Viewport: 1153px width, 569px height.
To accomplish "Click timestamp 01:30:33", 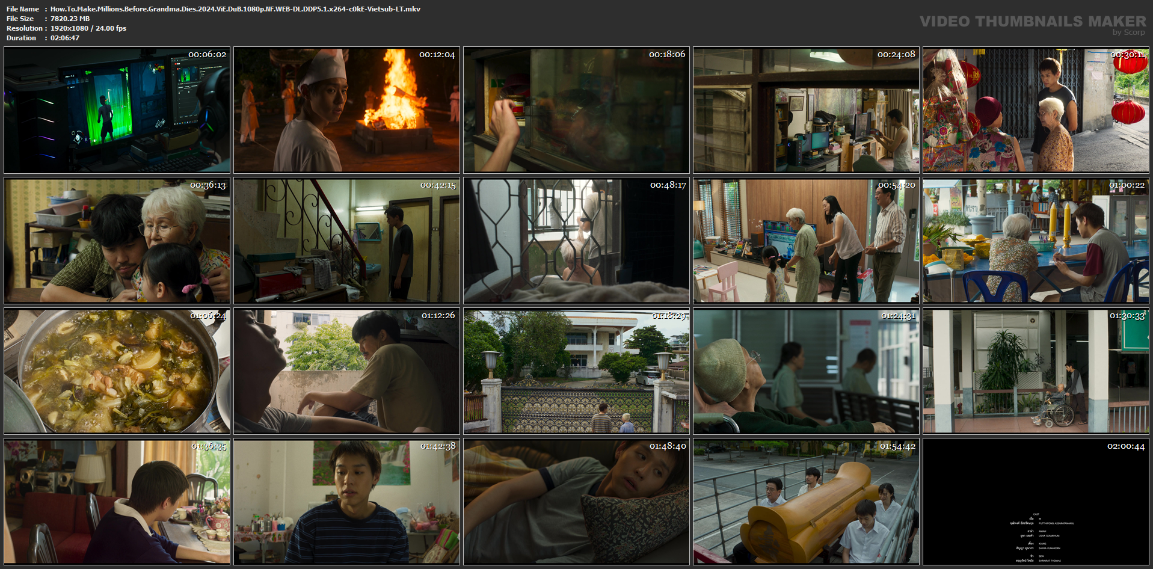I will click(x=1128, y=315).
